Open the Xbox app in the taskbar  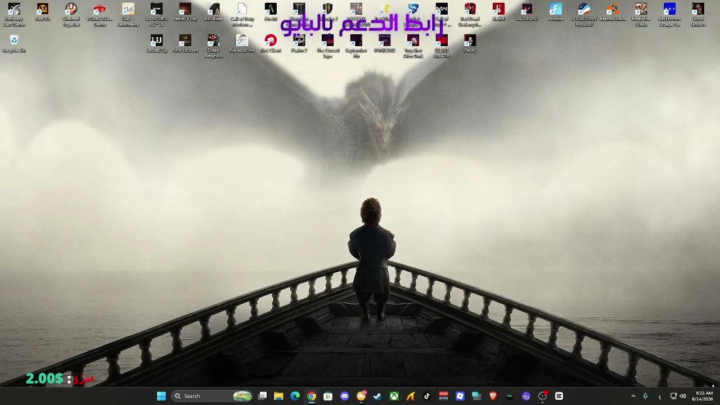[x=394, y=396]
